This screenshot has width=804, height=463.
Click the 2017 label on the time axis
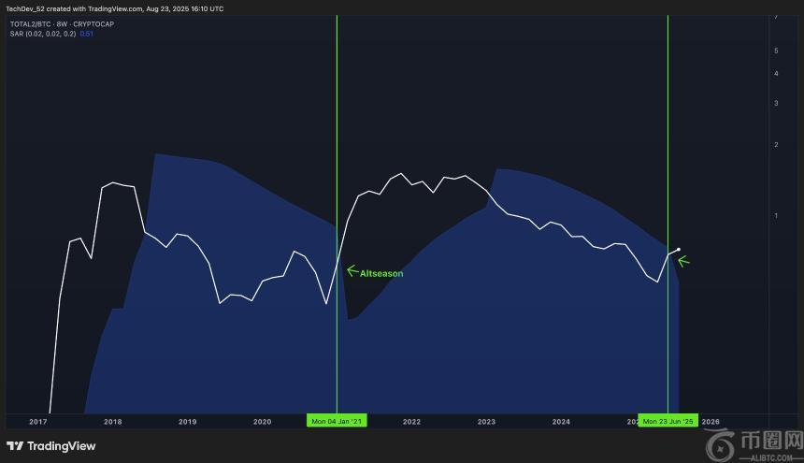(38, 422)
